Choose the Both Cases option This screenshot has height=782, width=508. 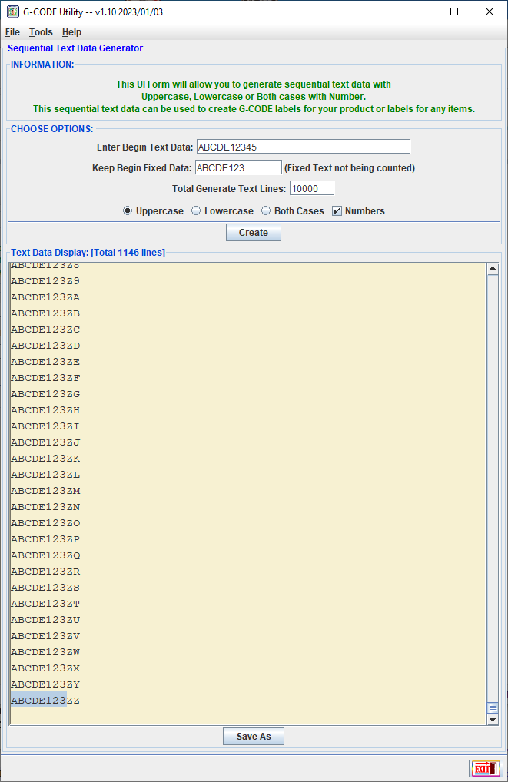[266, 210]
